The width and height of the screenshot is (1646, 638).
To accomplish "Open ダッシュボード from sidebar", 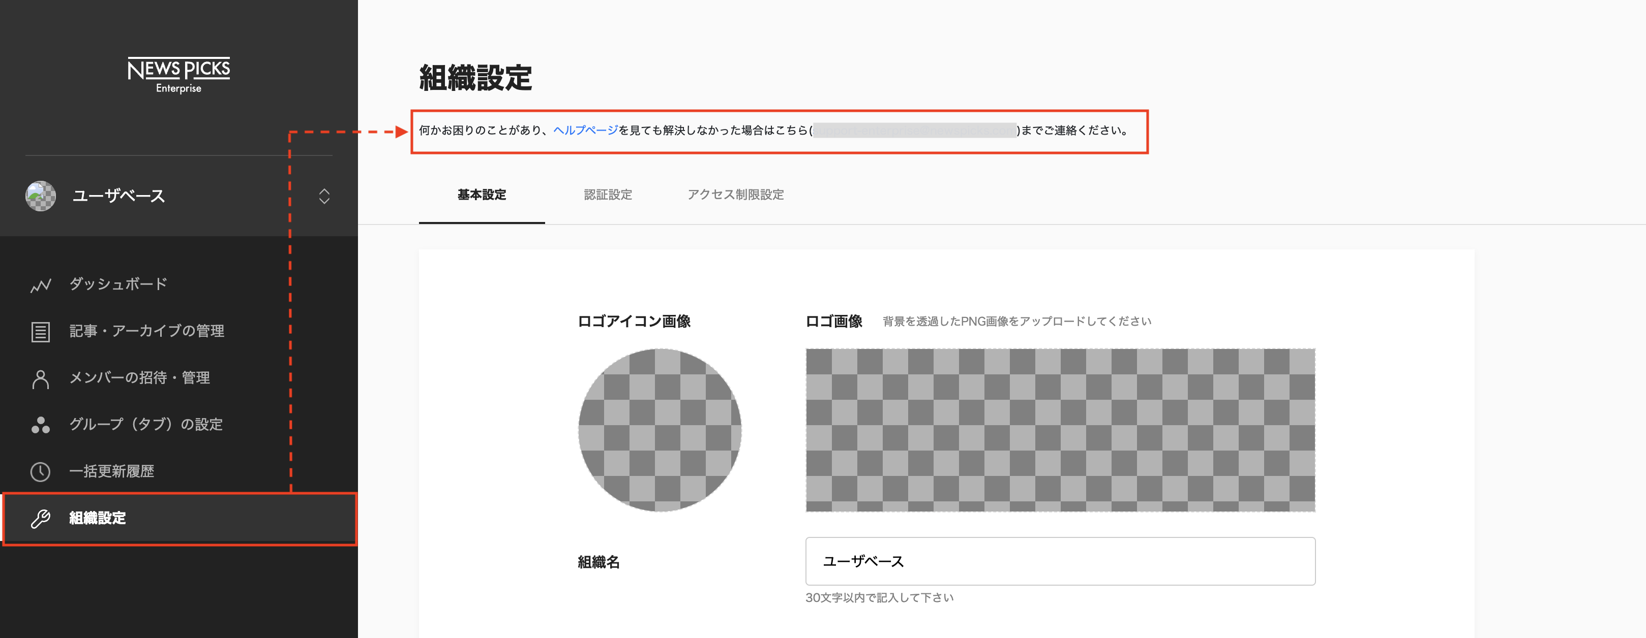I will click(x=118, y=284).
